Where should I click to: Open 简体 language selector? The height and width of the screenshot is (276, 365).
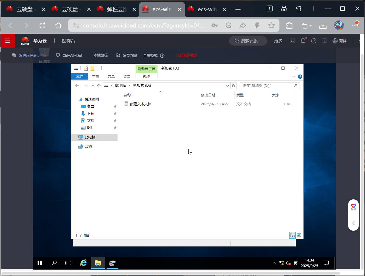[340, 41]
